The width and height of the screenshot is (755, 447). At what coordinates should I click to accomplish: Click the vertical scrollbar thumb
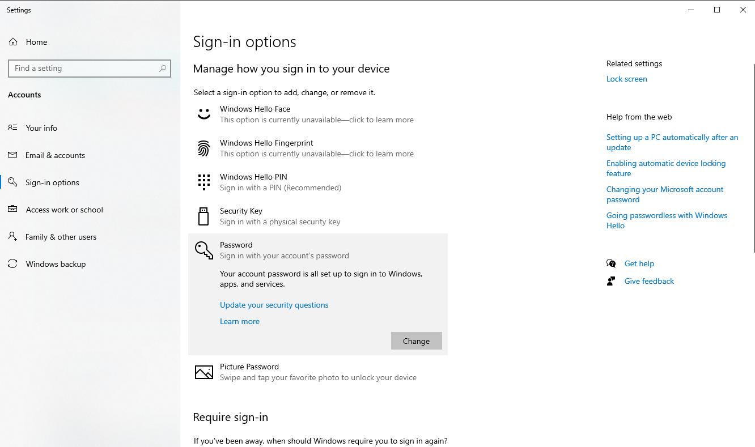753,157
